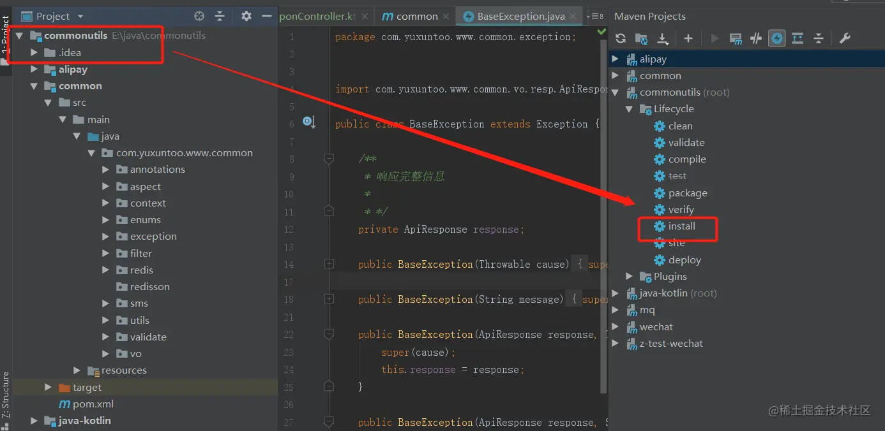Open the Project view dropdown
This screenshot has width=885, height=431.
tap(80, 16)
